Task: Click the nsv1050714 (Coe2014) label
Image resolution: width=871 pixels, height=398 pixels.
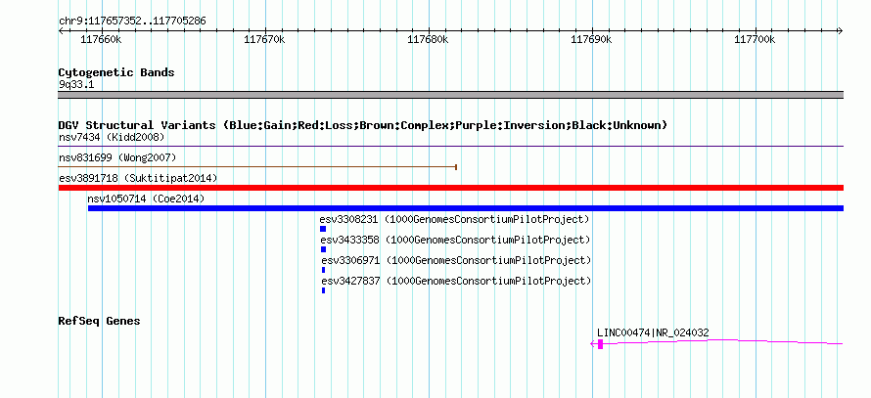Action: tap(146, 199)
